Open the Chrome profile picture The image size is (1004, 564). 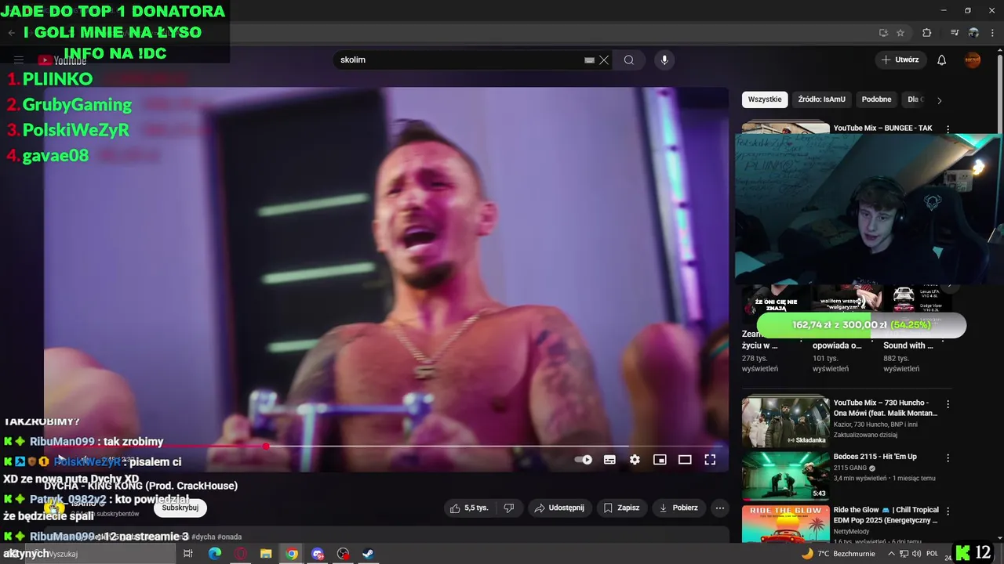(x=973, y=33)
